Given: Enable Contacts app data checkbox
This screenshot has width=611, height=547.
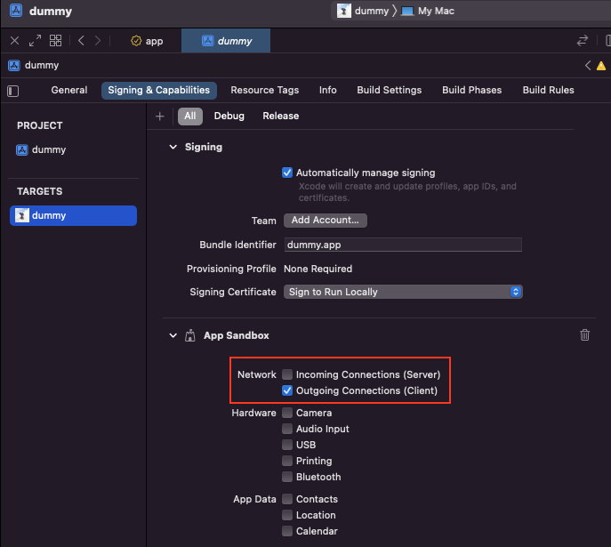Looking at the screenshot, I should click(287, 499).
